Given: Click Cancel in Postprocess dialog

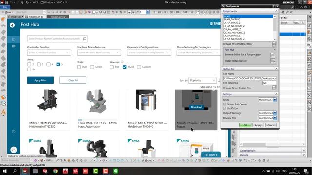Looking at the screenshot, I should 271,125.
